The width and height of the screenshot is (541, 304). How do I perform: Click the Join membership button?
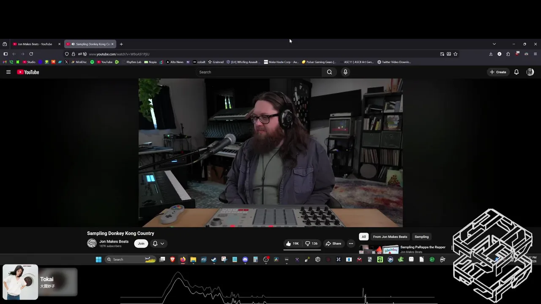coord(141,244)
